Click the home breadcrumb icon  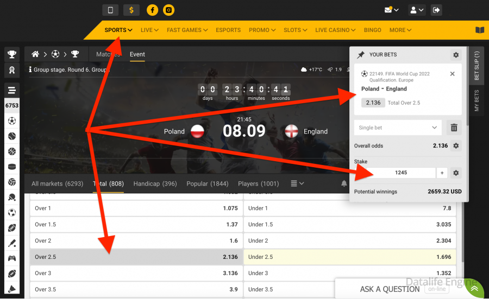[35, 54]
